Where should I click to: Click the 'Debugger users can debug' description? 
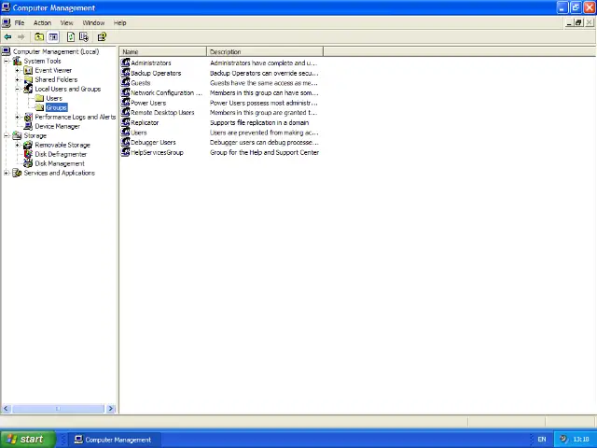point(264,142)
